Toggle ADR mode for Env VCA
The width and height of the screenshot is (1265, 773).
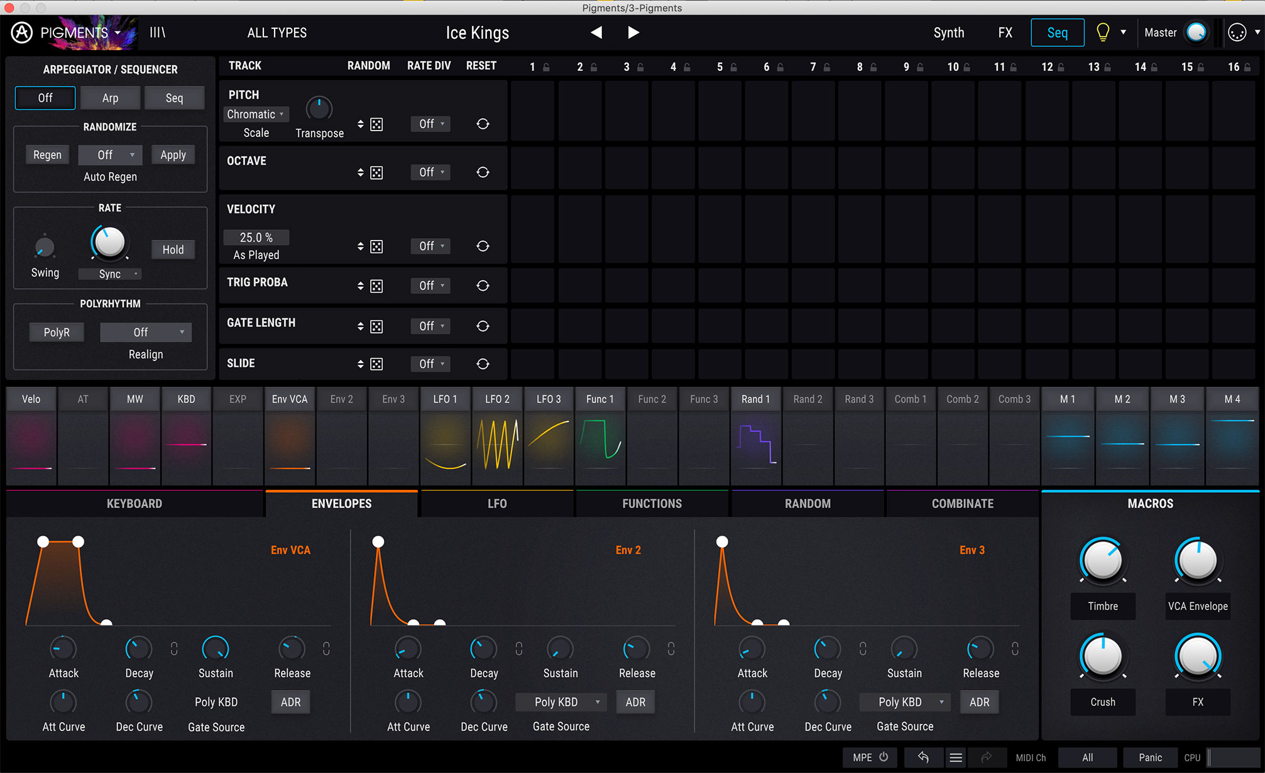pyautogui.click(x=290, y=702)
